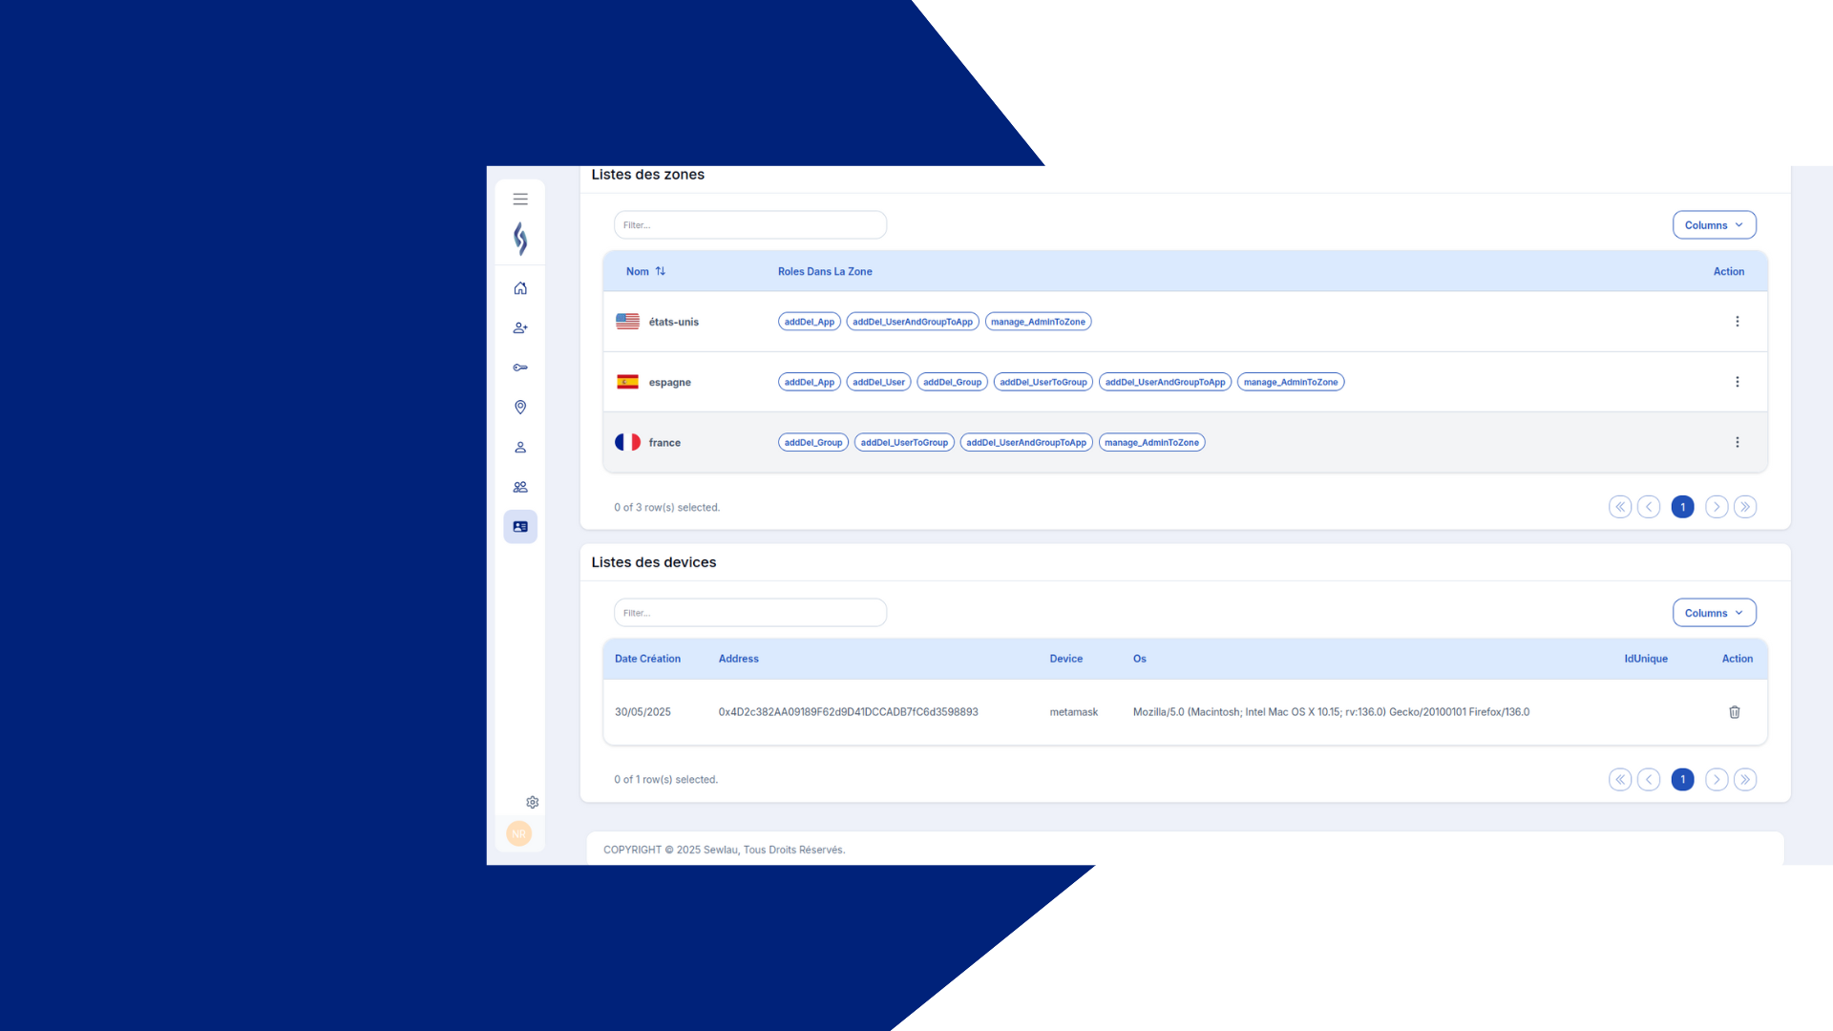This screenshot has height=1031, width=1833.
Task: Open the Columns dropdown for the zones list
Action: (1714, 225)
